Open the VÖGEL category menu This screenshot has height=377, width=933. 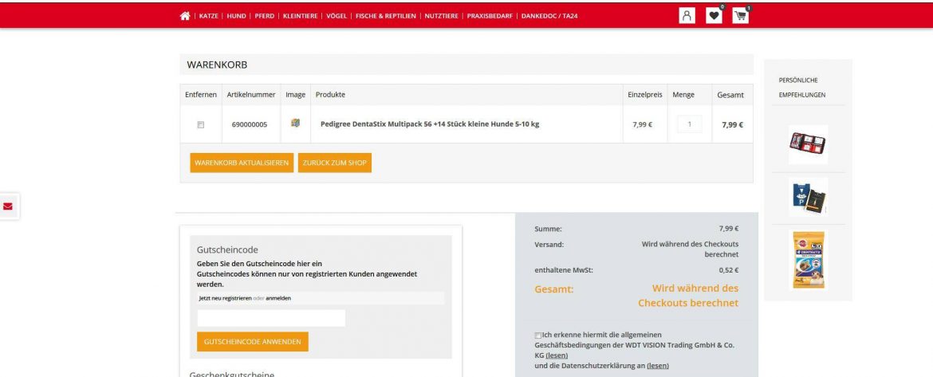(x=337, y=16)
